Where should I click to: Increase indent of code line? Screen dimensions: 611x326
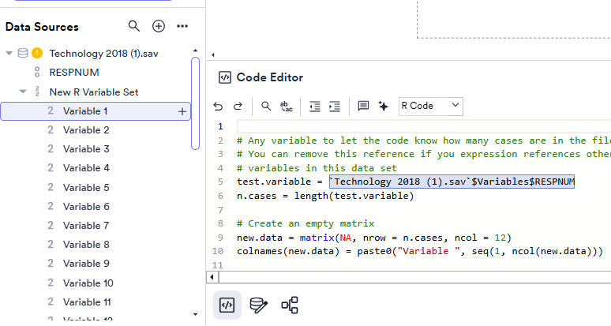(x=335, y=106)
